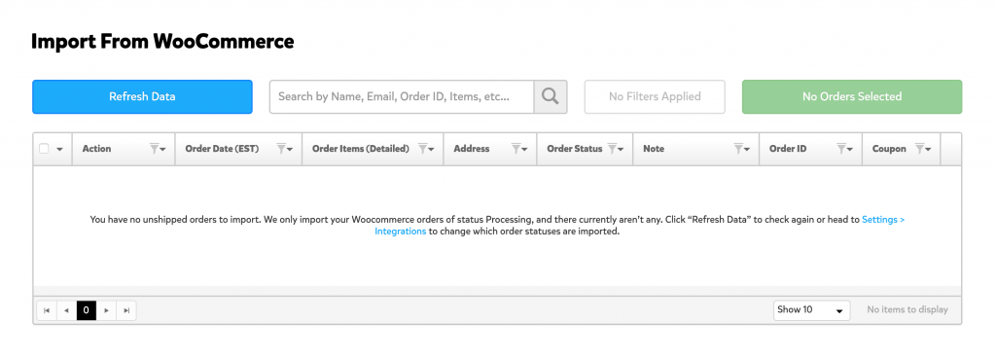Viewport: 996px width, 358px height.
Task: Click the No Orders Selected button
Action: pos(852,96)
